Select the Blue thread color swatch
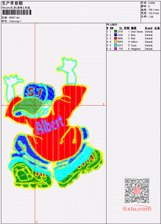This screenshot has width=161, height=224. tap(116, 35)
